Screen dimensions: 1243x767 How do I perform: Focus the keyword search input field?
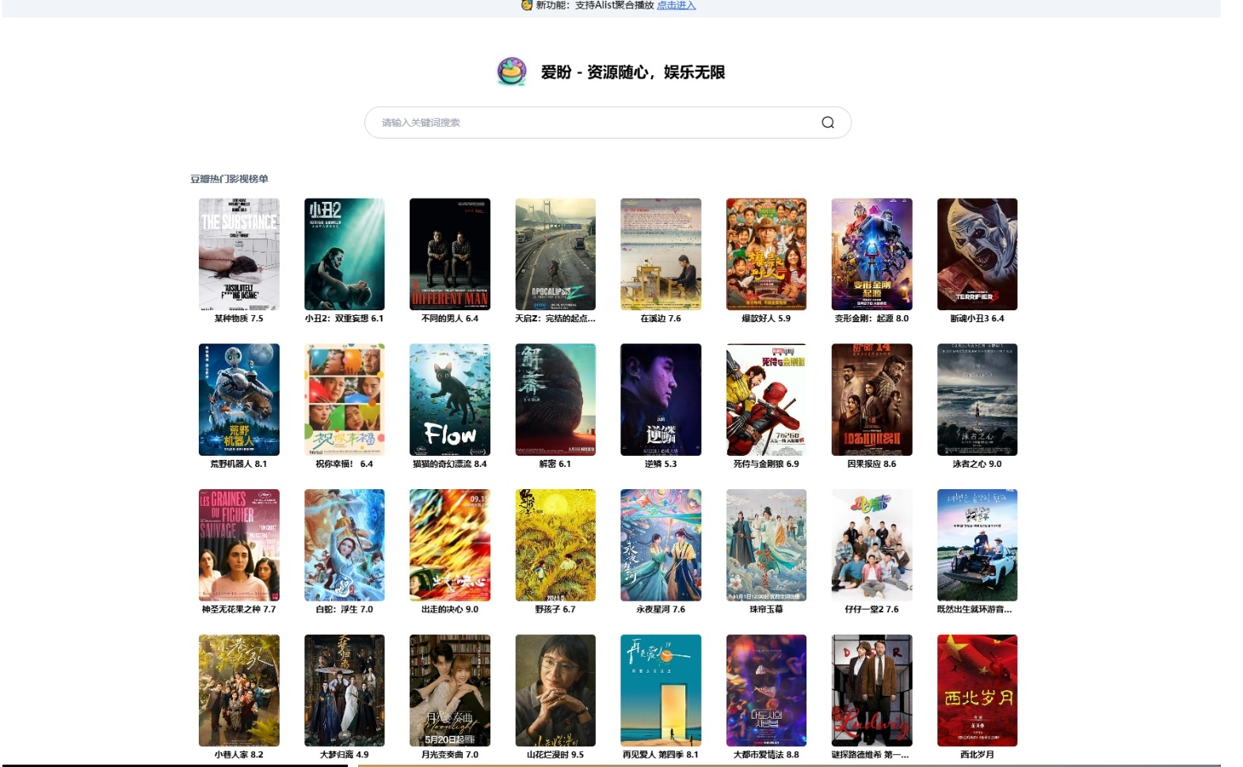click(608, 123)
